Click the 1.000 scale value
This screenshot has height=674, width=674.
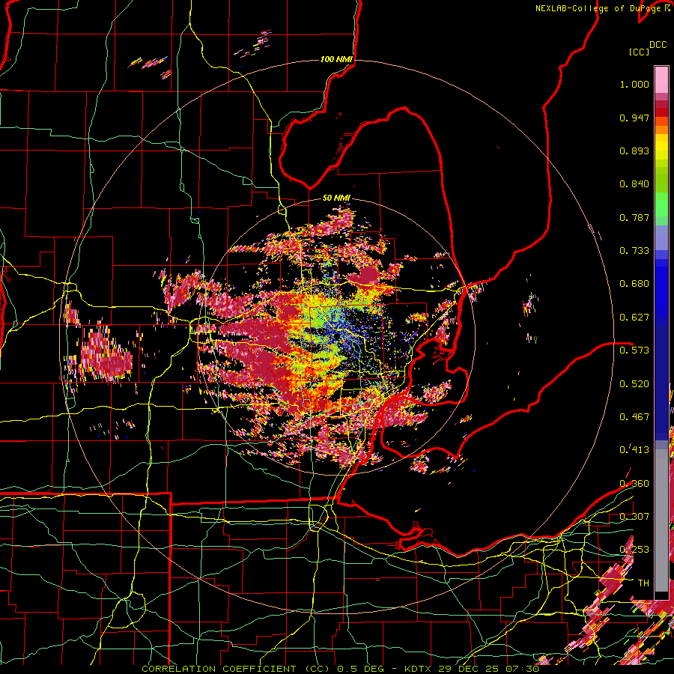(x=634, y=84)
